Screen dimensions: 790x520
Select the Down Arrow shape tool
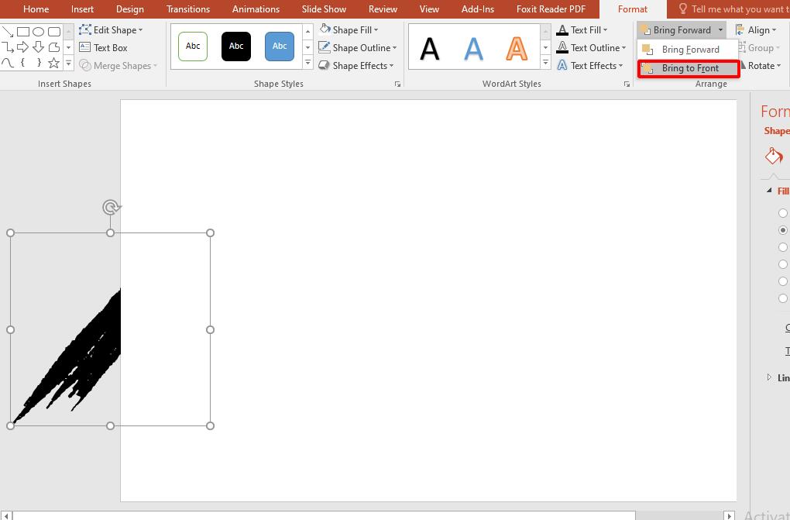pyautogui.click(x=37, y=47)
